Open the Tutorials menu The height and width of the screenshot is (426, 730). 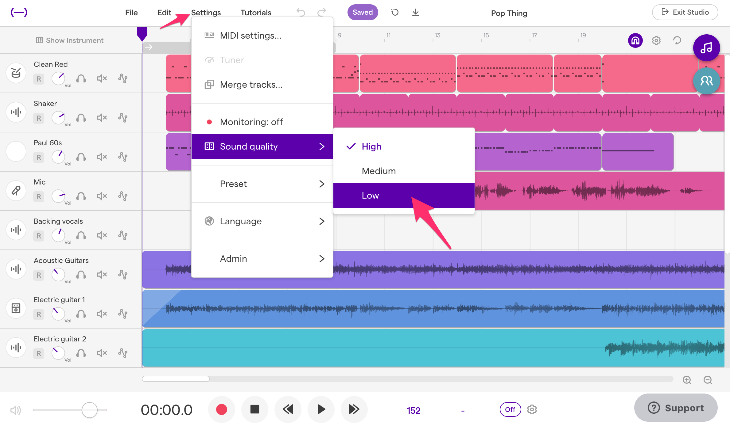[x=256, y=13]
